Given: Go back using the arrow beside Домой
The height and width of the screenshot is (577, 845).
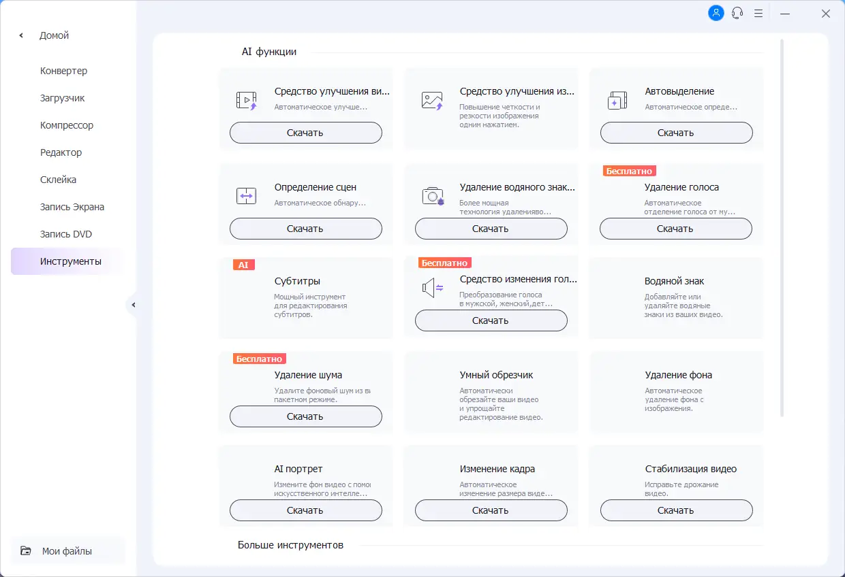Looking at the screenshot, I should (21, 35).
